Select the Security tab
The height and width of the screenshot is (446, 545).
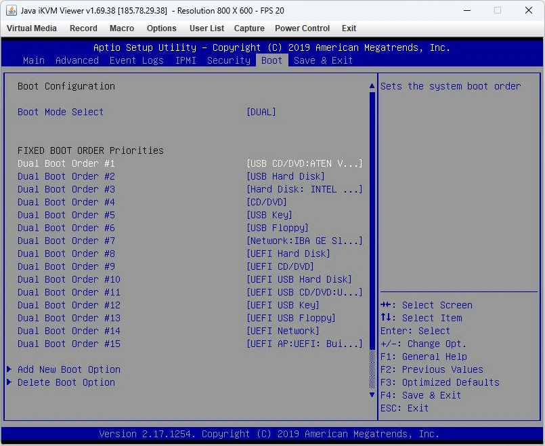coord(228,60)
